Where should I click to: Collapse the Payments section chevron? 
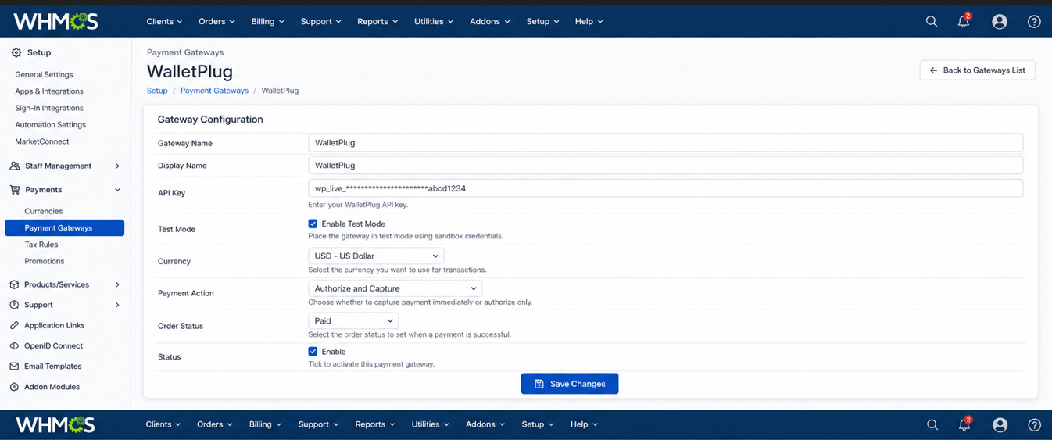[x=117, y=190]
